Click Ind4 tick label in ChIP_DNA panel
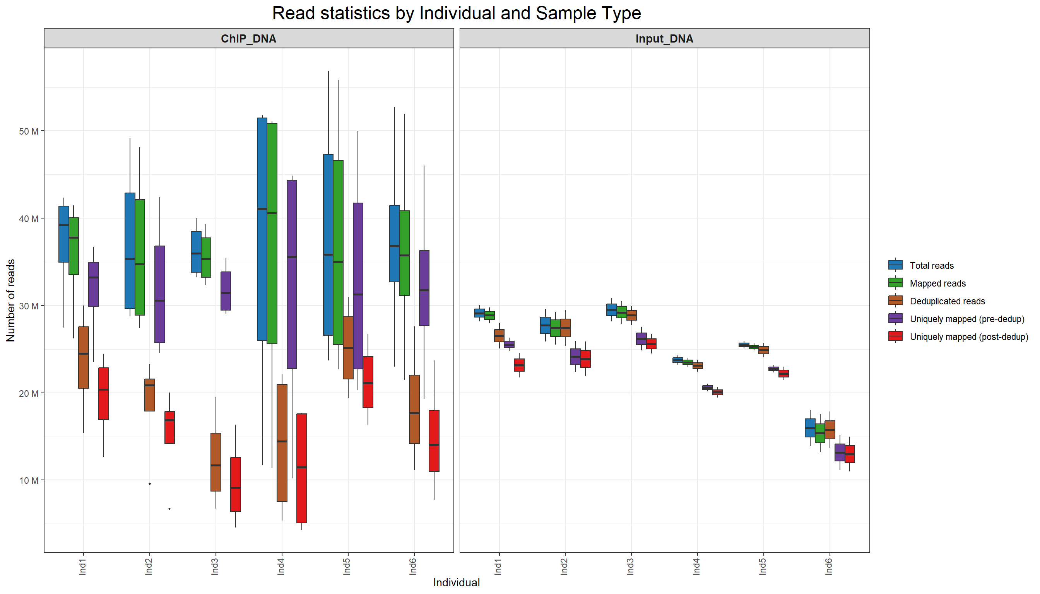Viewport: 1040px width, 594px height. [281, 567]
